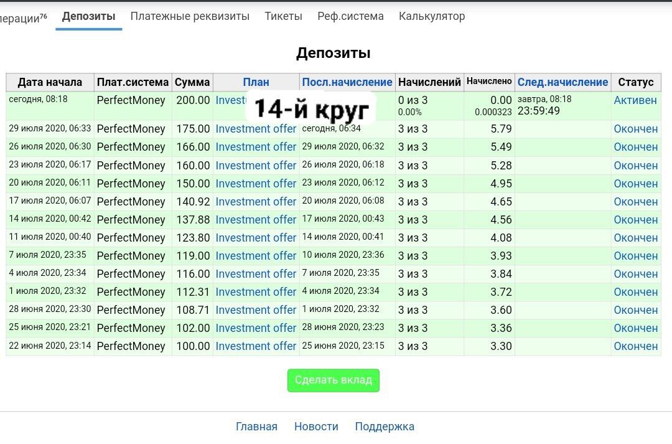Screen dimensions: 672x444
Task: Select start date '14 июля 2020, 00:42'
Action: pyautogui.click(x=50, y=219)
